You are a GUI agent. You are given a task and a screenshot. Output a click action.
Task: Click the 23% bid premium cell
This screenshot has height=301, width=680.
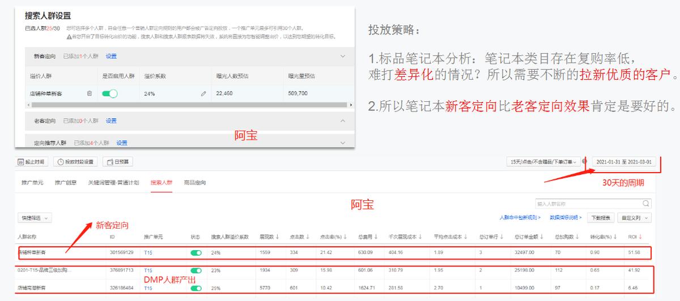[x=215, y=270]
